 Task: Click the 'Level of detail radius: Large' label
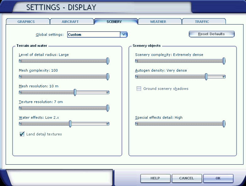pyautogui.click(x=44, y=55)
